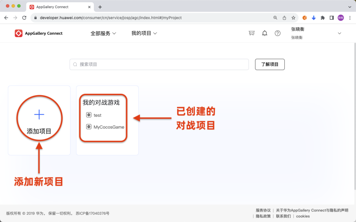Open the help question mark icon
Image resolution: width=356 pixels, height=222 pixels.
click(278, 33)
